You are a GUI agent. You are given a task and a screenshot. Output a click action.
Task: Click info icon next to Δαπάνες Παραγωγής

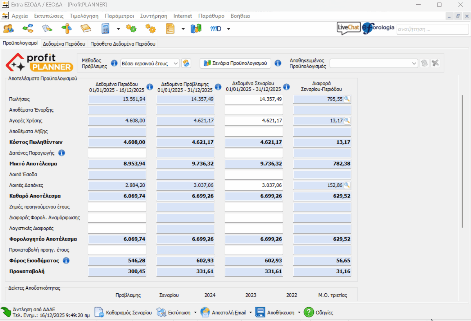point(62,153)
